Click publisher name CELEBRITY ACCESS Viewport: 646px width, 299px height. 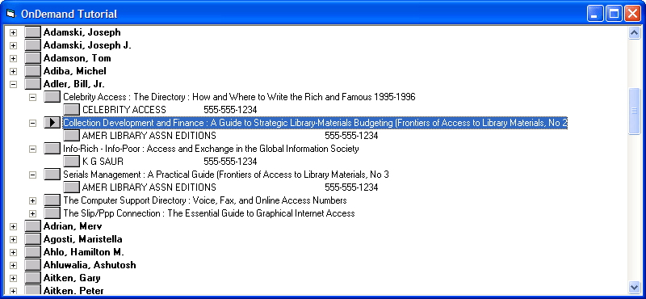coord(124,110)
